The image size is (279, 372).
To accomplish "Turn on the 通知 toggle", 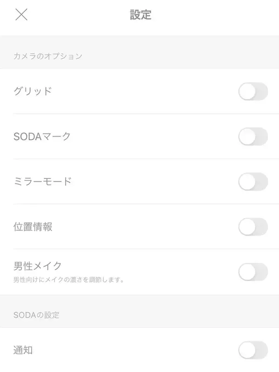I will [253, 350].
